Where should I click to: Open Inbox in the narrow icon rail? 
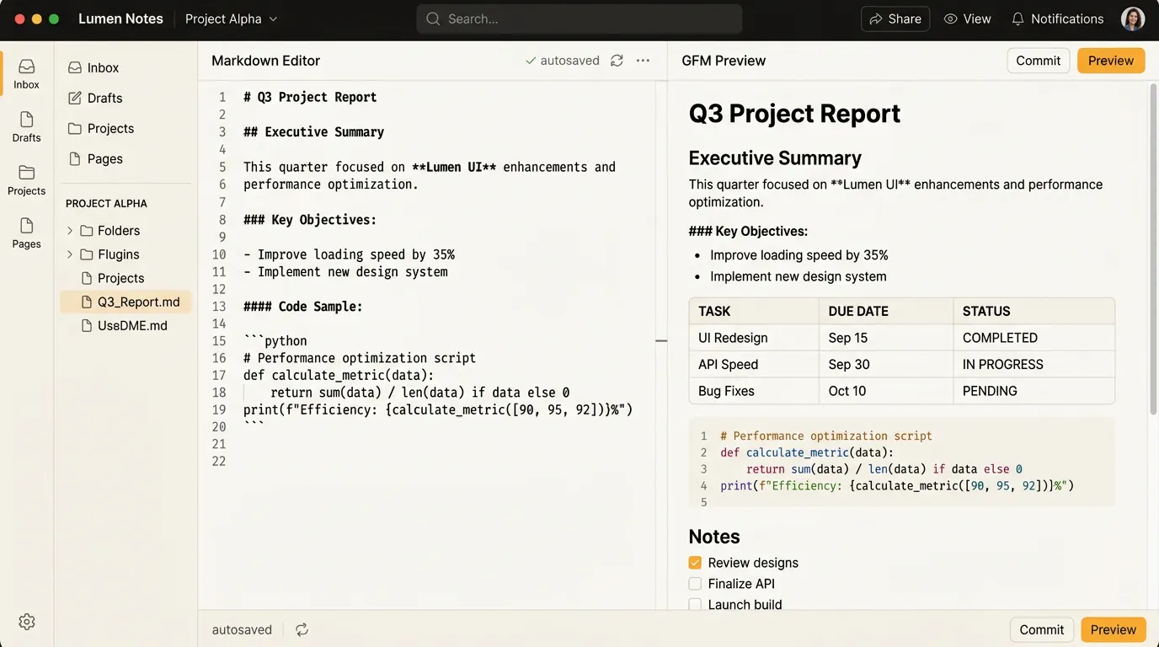(26, 74)
